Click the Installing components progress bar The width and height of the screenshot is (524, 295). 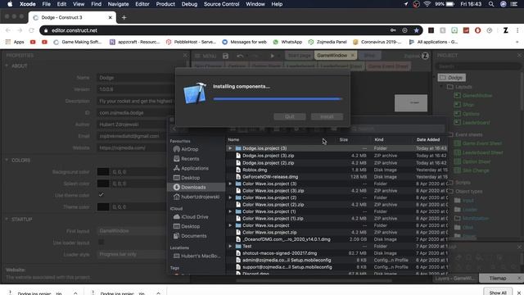(278, 98)
